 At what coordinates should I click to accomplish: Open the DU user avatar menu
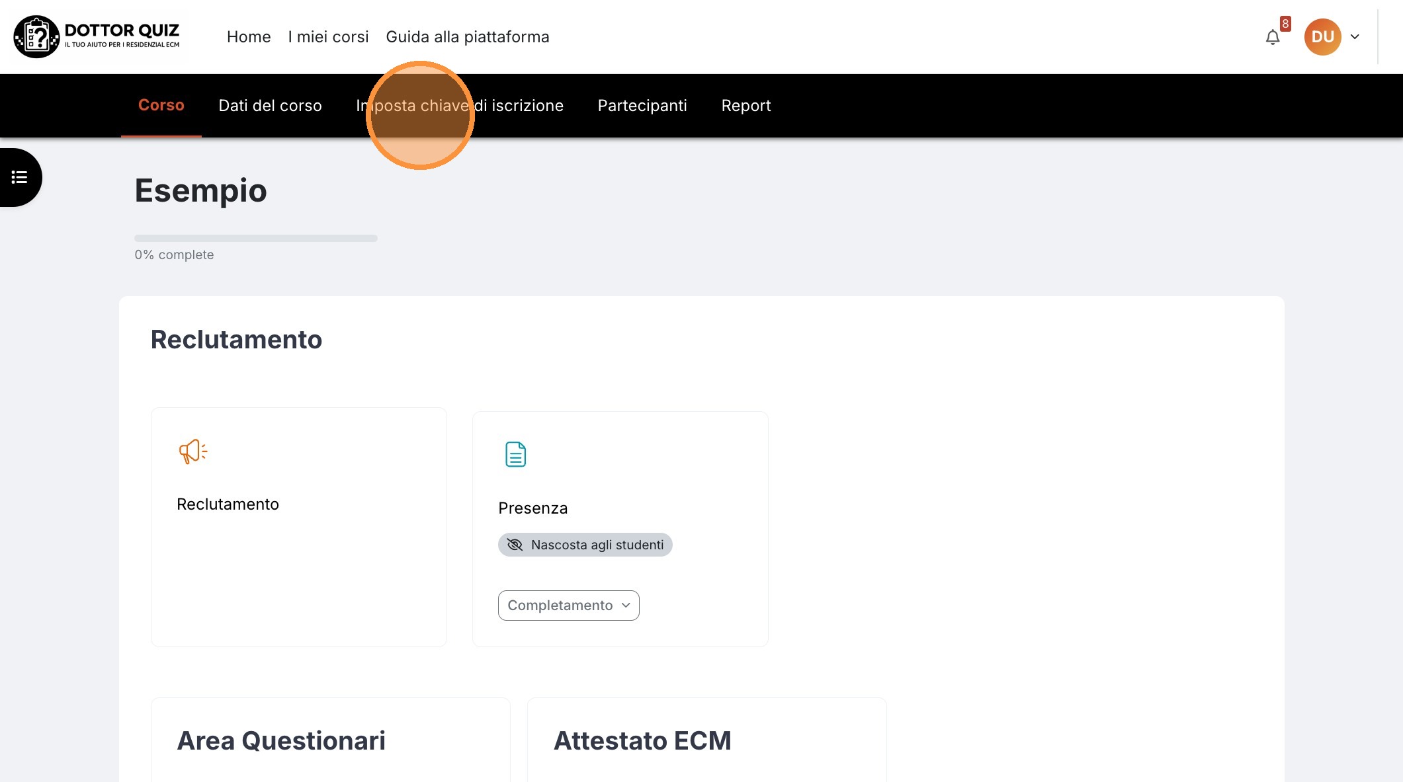tap(1322, 37)
